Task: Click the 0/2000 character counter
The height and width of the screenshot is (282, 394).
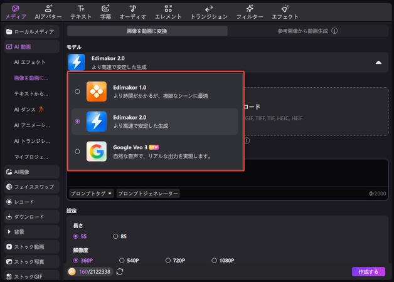Action: tap(378, 194)
